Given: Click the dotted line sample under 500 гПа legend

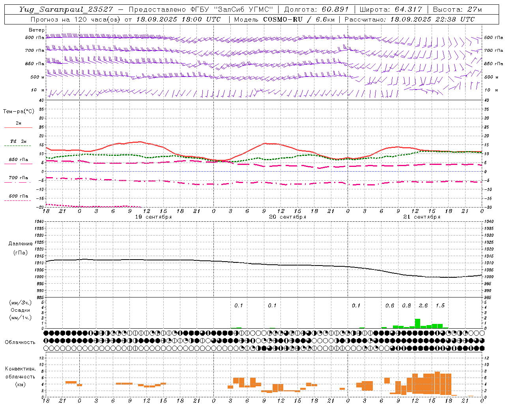Looking at the screenshot, I should coord(18,200).
